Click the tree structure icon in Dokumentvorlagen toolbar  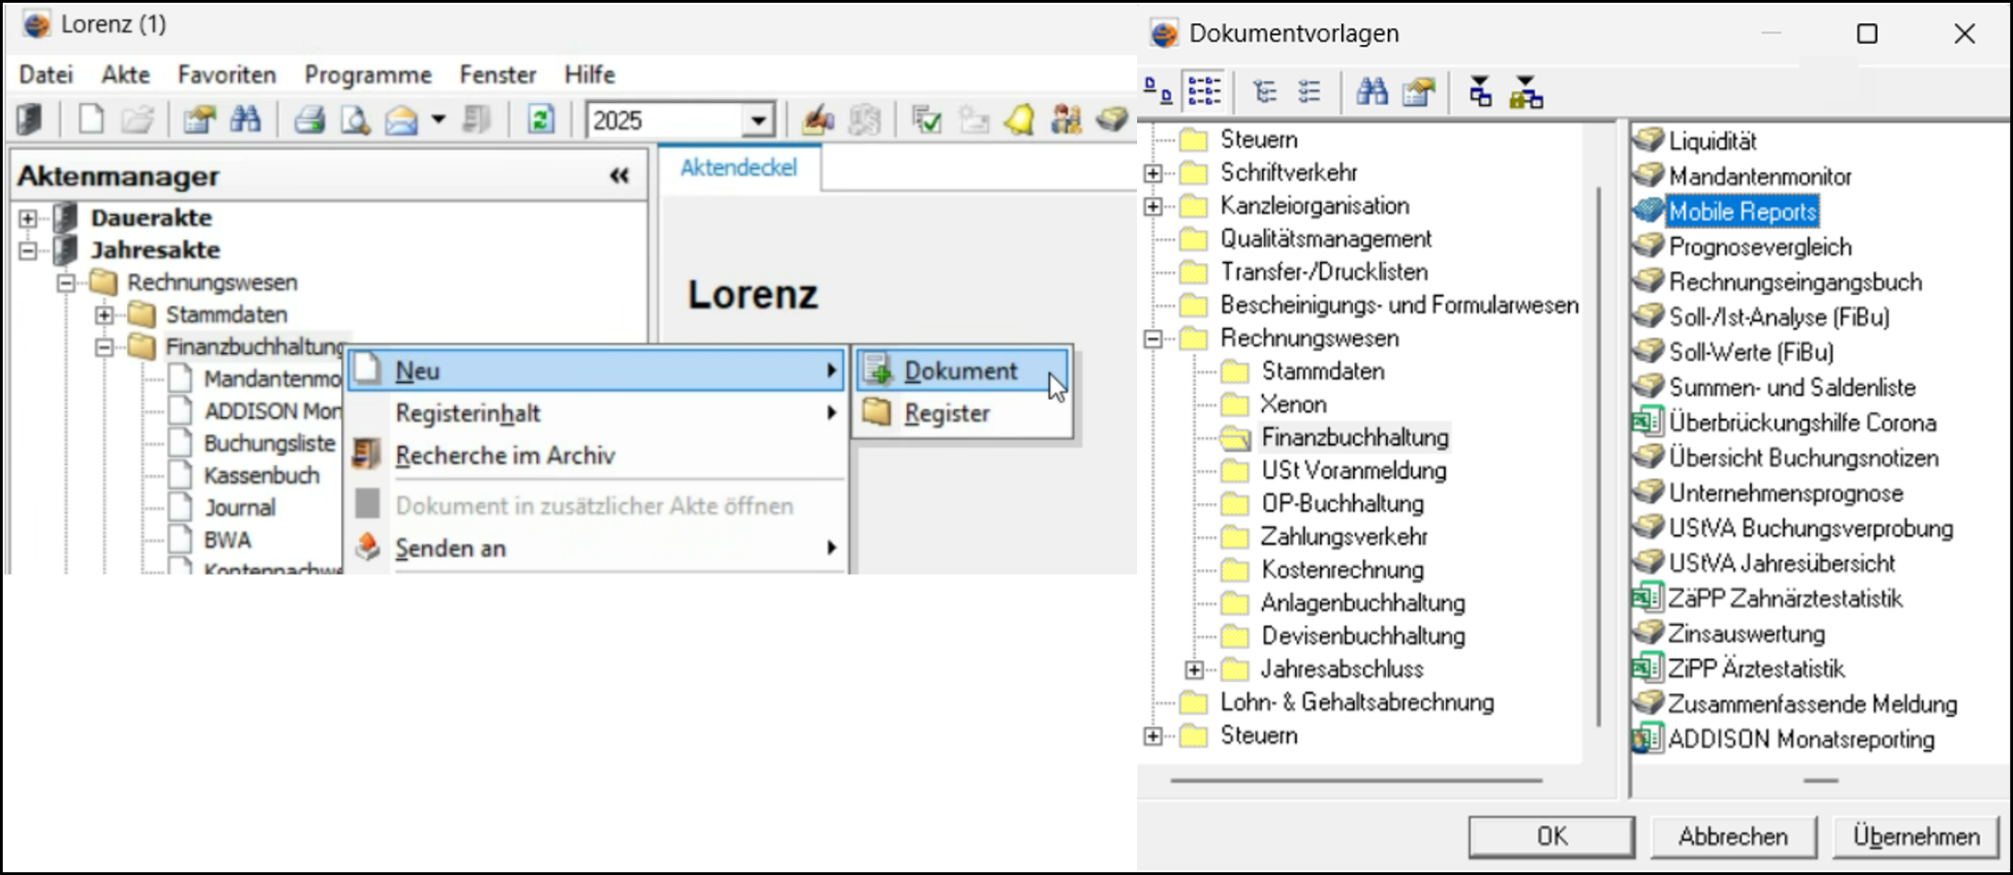point(1266,91)
